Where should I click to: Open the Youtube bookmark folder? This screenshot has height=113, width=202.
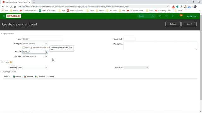click(x=100, y=10)
